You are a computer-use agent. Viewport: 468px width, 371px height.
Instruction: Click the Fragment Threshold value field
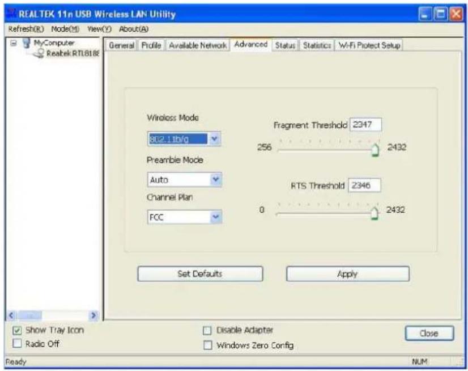[365, 124]
